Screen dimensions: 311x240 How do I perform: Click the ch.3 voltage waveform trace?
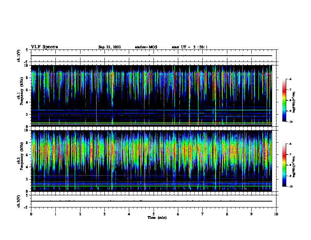point(152,201)
